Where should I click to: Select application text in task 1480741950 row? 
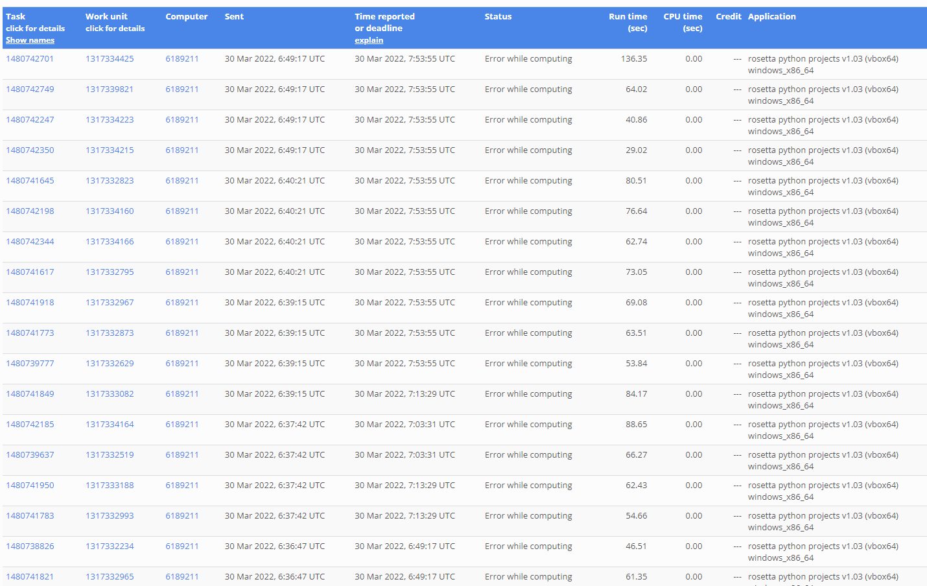(823, 491)
